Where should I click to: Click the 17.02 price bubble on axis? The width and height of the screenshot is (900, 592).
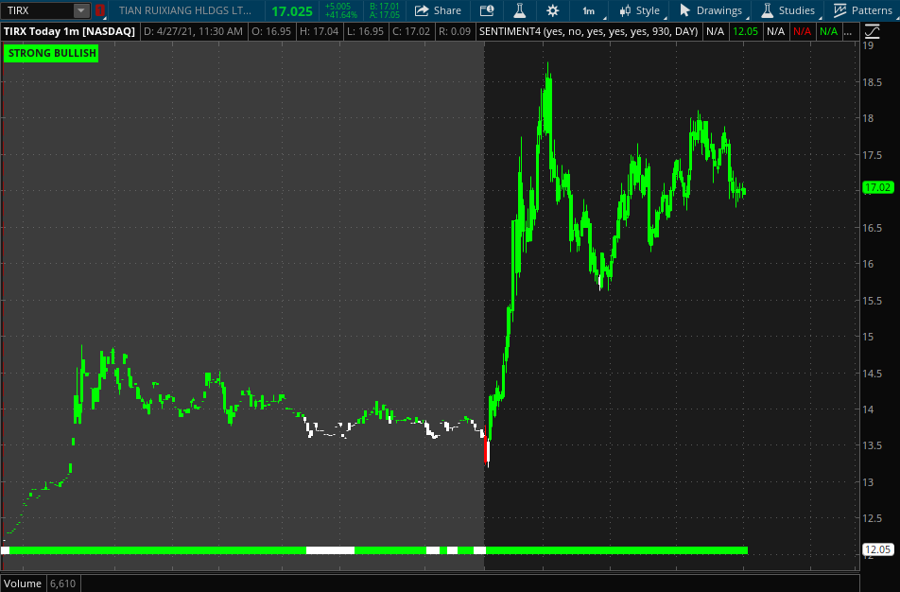click(877, 187)
